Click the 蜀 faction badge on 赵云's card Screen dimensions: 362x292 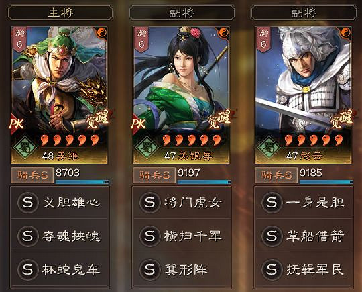pyautogui.click(x=269, y=148)
